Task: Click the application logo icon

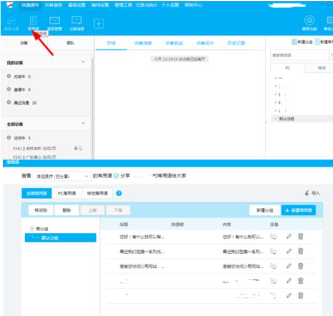Action: 9,4
